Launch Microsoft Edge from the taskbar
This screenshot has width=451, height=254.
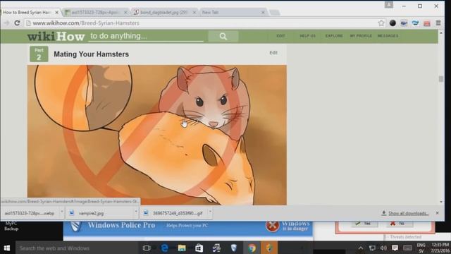pos(164,248)
